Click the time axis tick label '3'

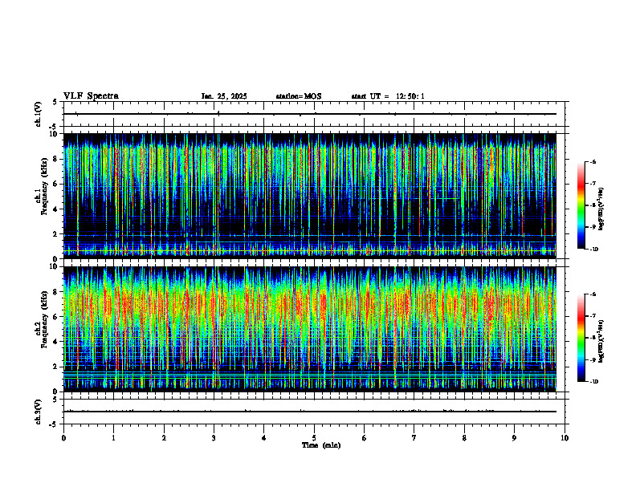(x=214, y=438)
